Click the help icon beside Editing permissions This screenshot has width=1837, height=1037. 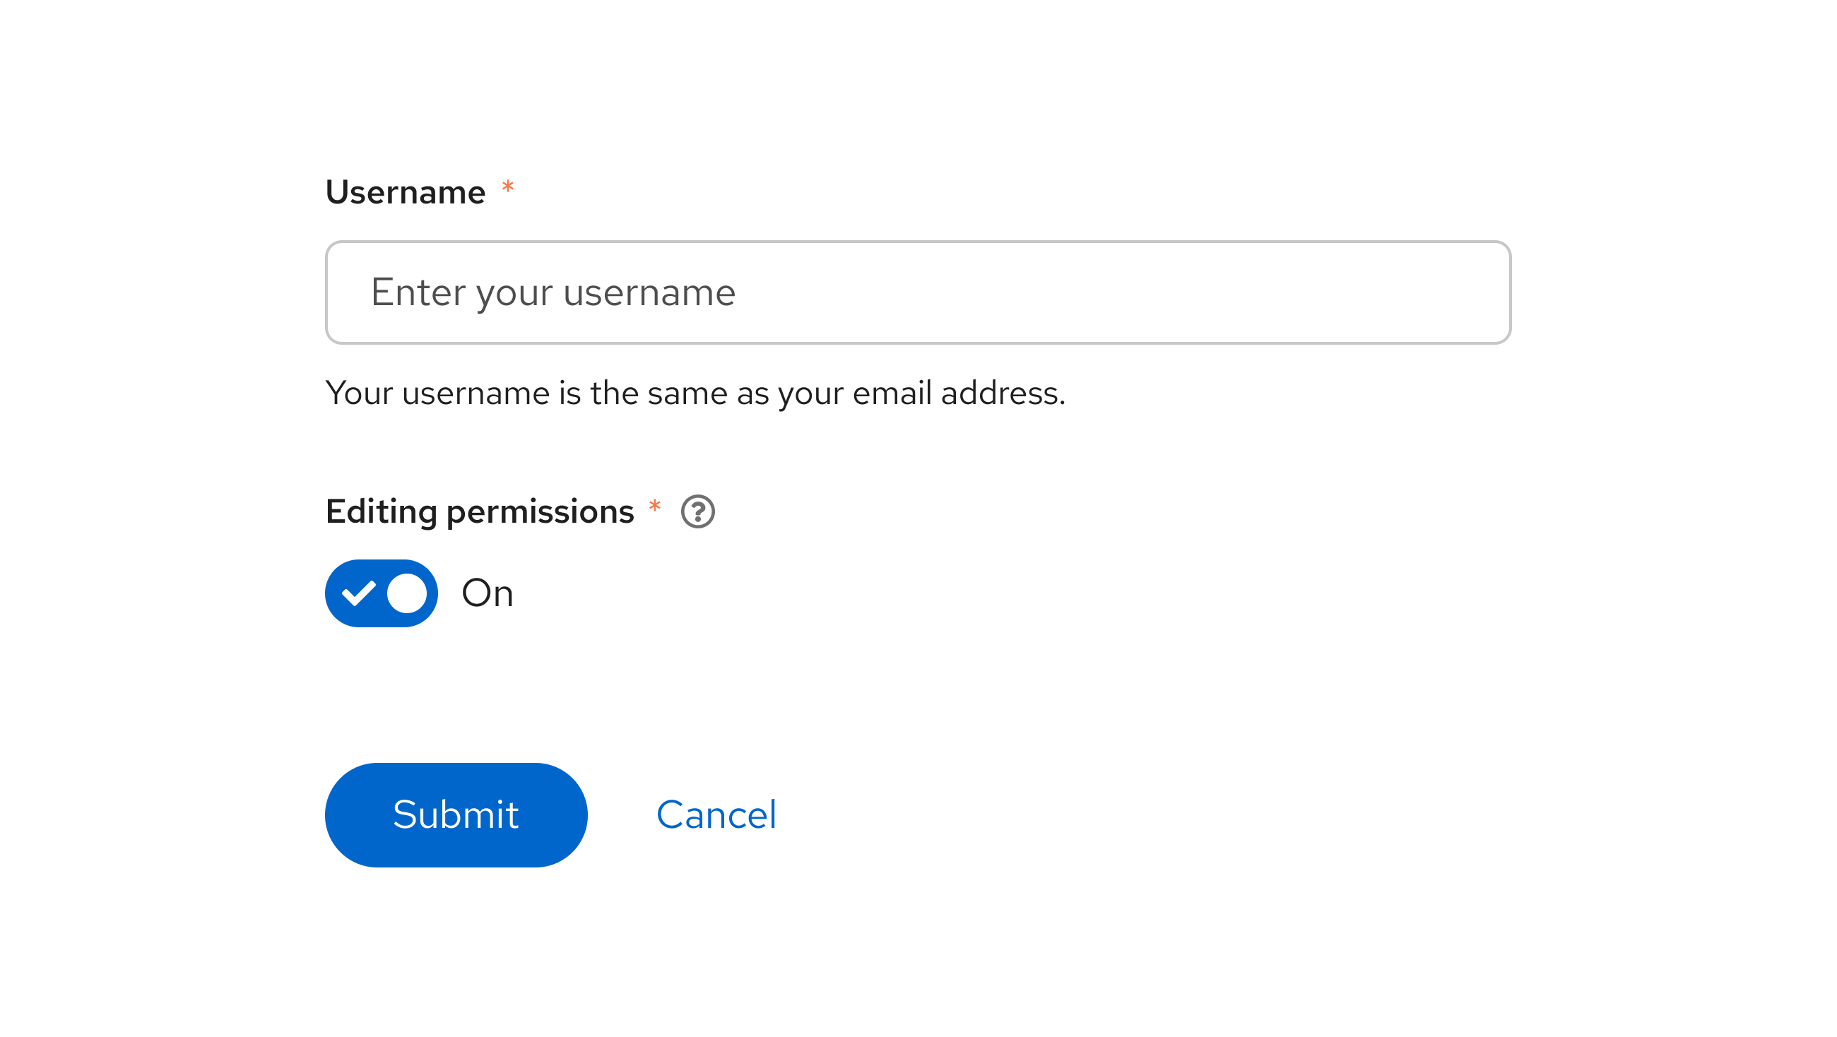coord(697,511)
